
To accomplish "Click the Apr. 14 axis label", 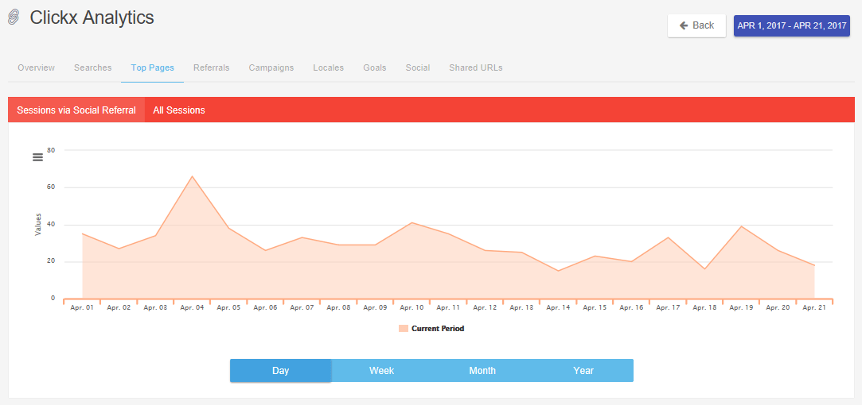I will [x=558, y=308].
